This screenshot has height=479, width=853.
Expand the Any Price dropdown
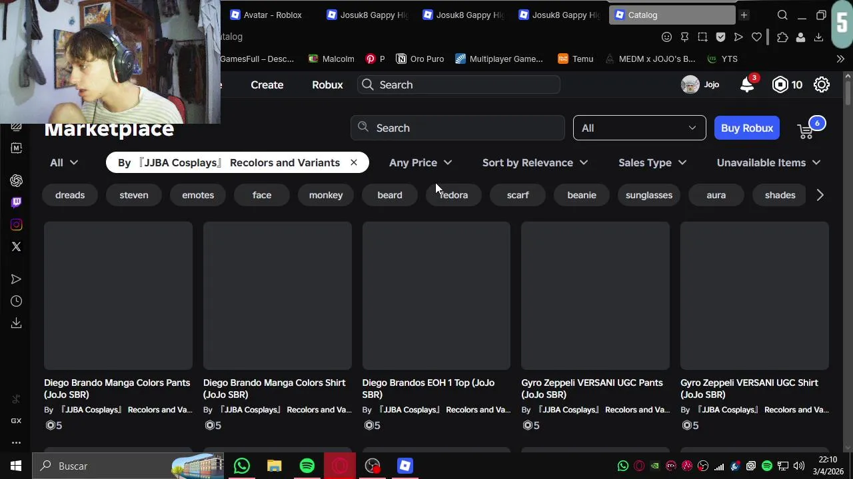click(x=421, y=162)
